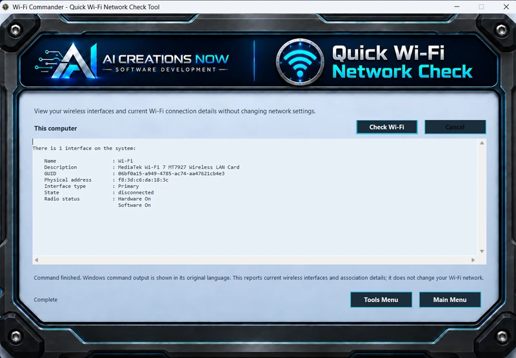Viewport: 516px width, 358px height.
Task: Return to the Main Menu
Action: click(x=450, y=299)
